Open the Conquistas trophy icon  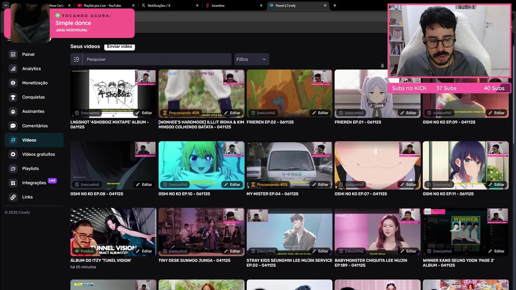point(13,97)
